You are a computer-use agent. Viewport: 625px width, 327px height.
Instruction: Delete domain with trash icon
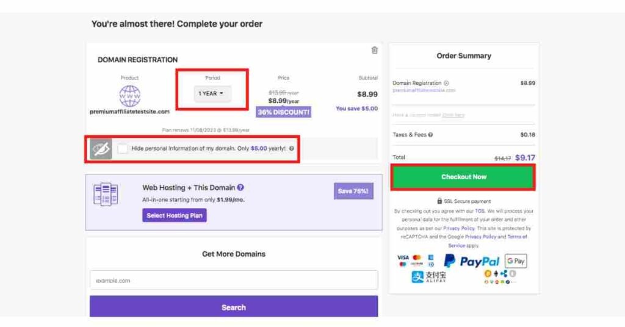tap(374, 50)
